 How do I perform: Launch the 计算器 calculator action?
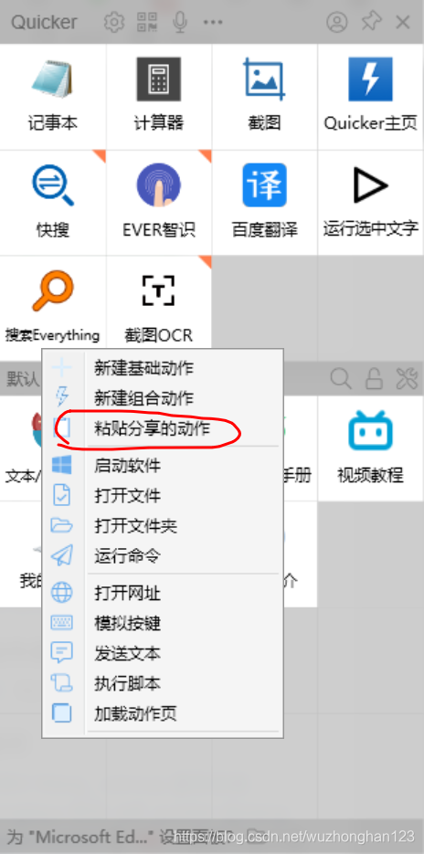[159, 97]
